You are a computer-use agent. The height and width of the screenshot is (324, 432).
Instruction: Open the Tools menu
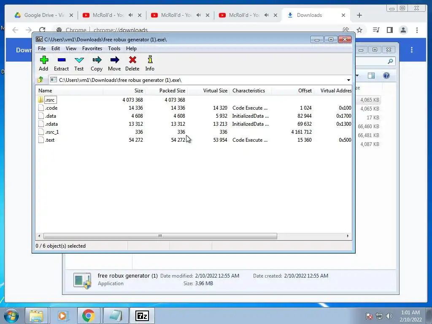coord(114,49)
